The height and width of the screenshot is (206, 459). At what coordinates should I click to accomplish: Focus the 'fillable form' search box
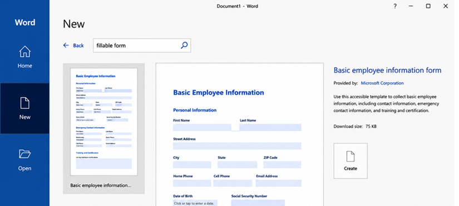(x=142, y=46)
